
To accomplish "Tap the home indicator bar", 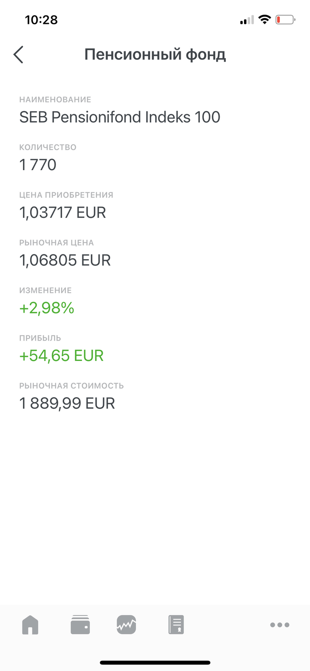I will point(155,663).
